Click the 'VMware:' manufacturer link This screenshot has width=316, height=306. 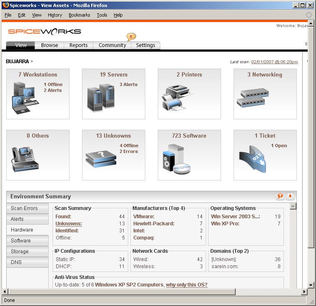(x=144, y=217)
